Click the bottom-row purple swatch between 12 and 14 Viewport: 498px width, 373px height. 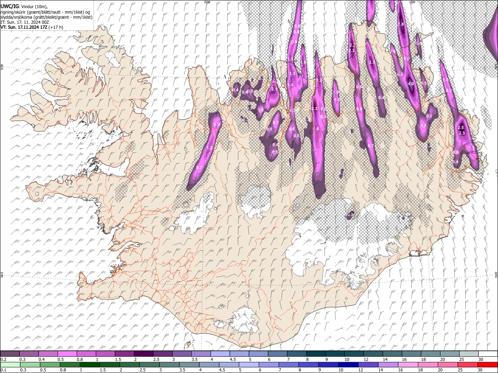368,364
